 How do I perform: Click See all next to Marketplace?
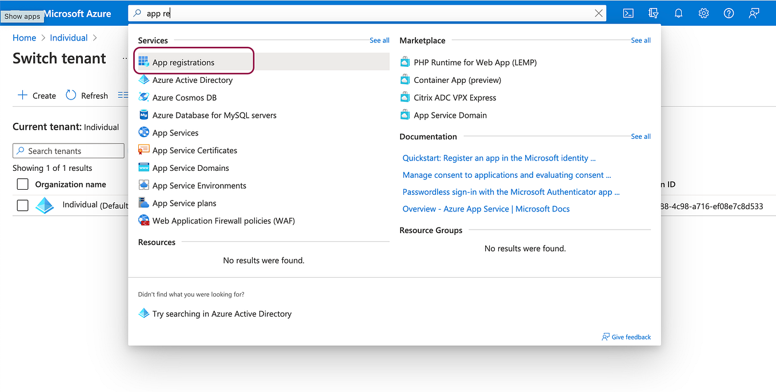click(641, 40)
